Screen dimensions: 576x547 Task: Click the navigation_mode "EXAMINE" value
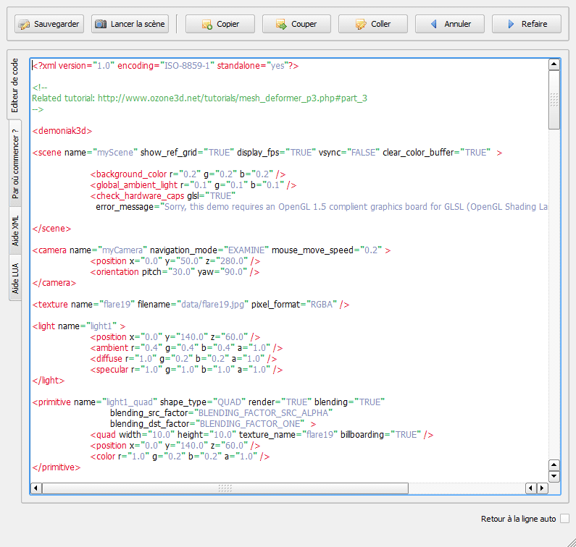tap(246, 250)
